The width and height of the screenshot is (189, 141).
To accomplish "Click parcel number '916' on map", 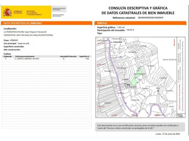I will pyautogui.click(x=139, y=79).
